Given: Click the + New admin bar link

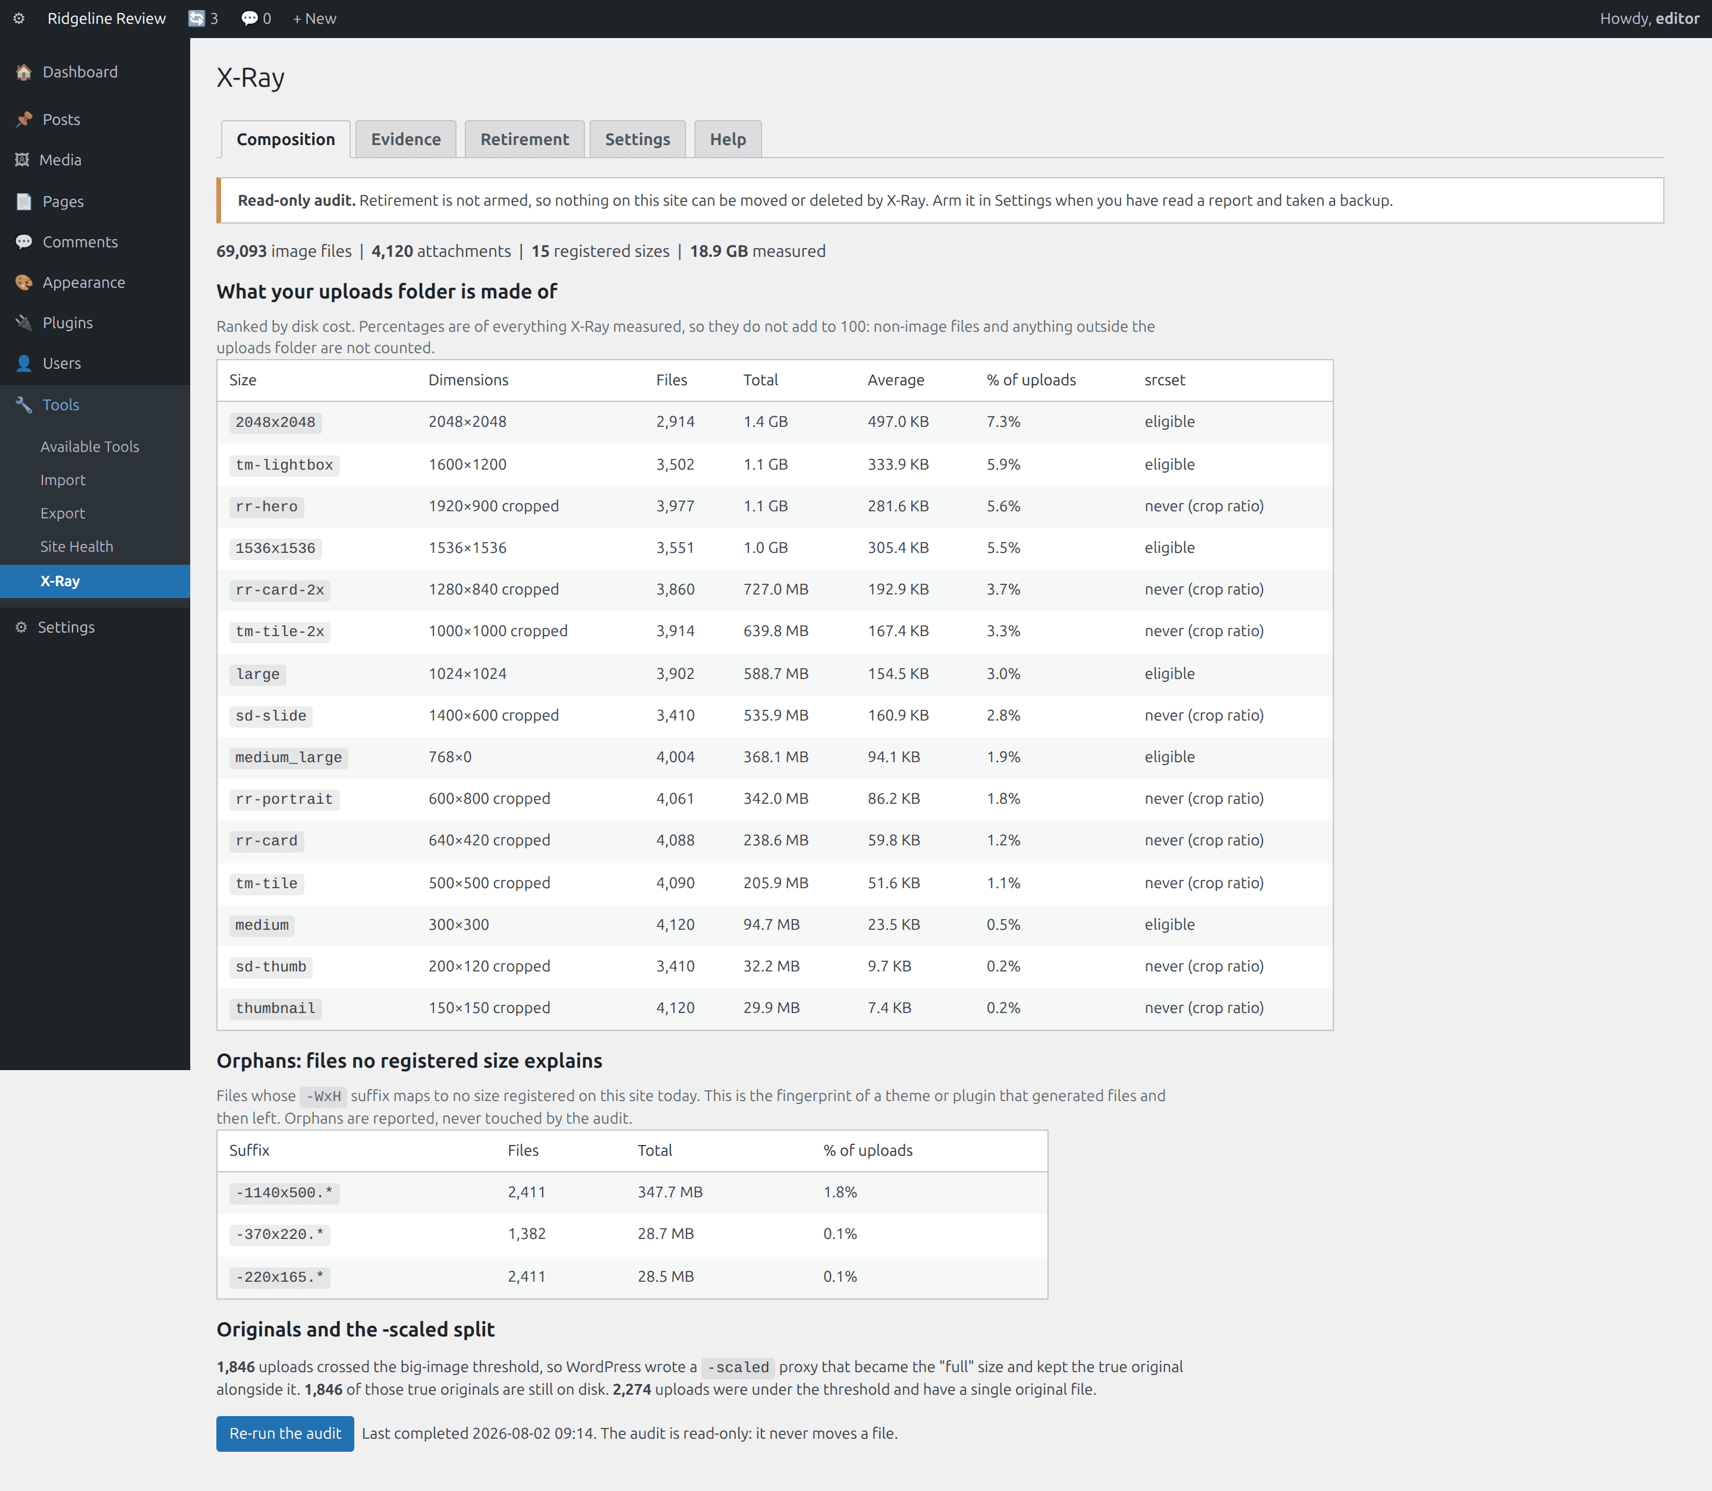Looking at the screenshot, I should (314, 18).
